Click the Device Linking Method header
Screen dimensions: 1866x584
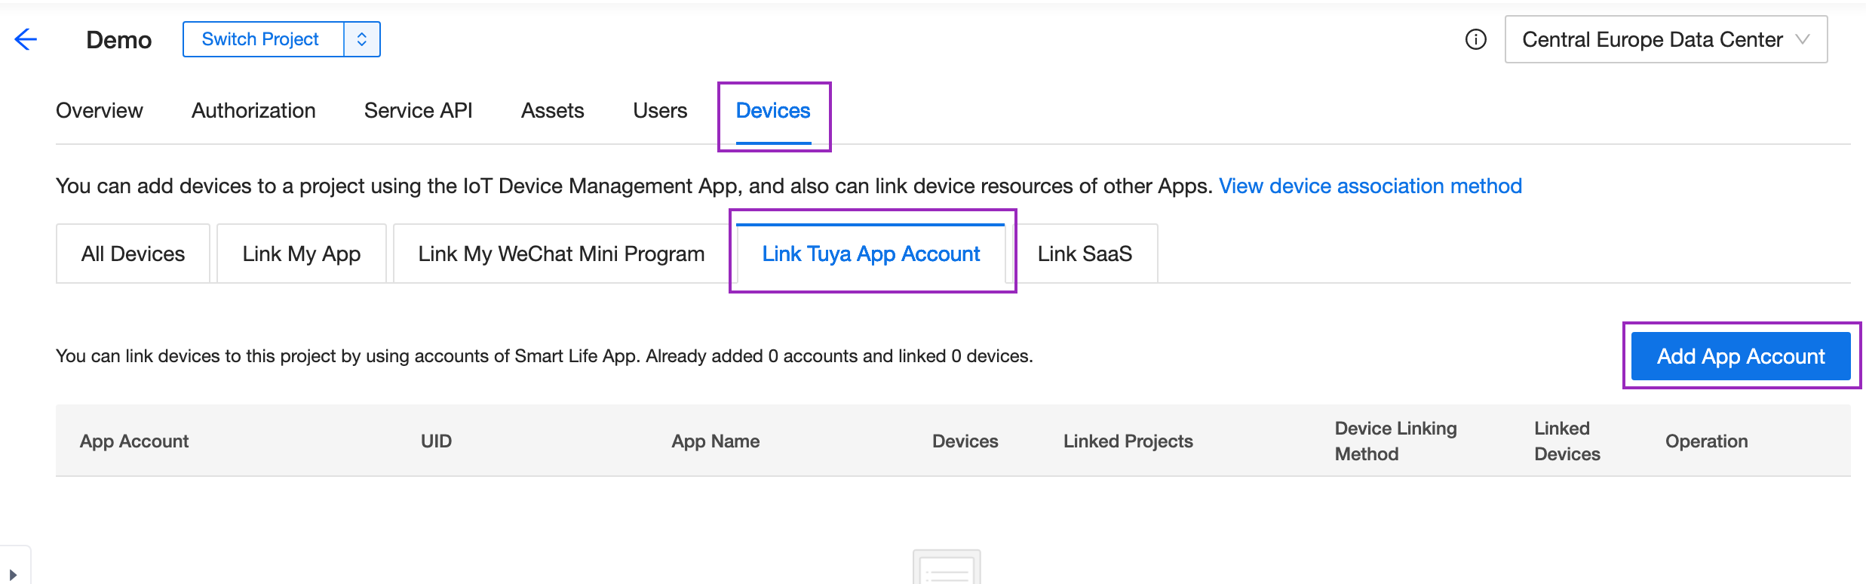(1396, 441)
